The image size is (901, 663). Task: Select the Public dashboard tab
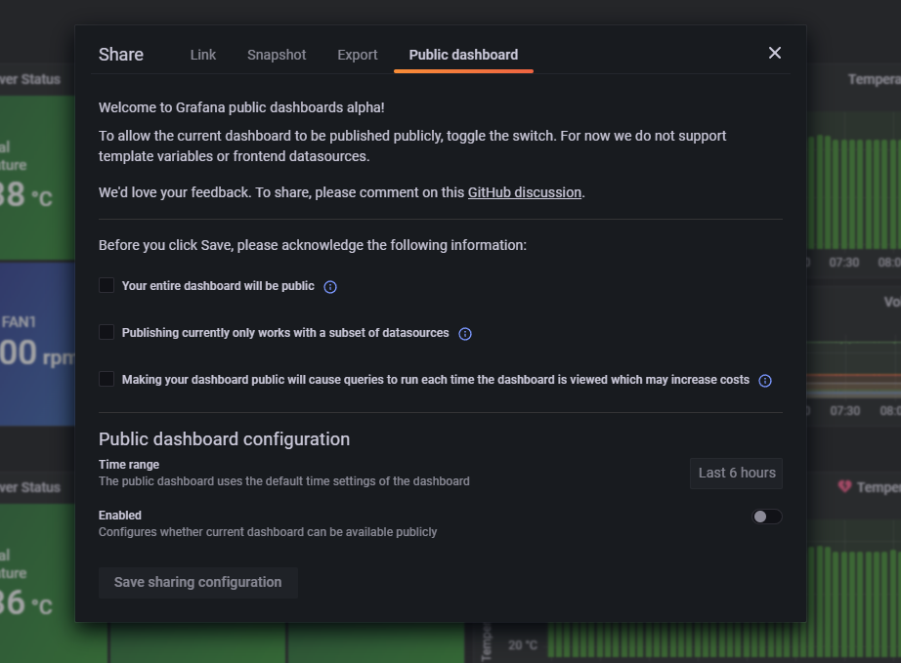463,55
